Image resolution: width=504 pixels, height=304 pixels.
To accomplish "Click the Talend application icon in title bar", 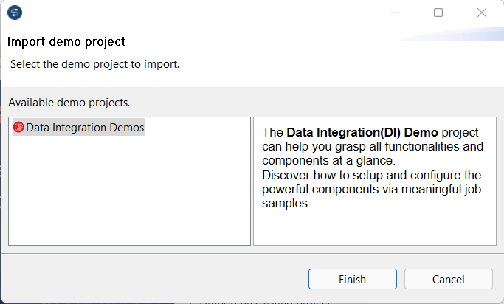I will [x=14, y=13].
